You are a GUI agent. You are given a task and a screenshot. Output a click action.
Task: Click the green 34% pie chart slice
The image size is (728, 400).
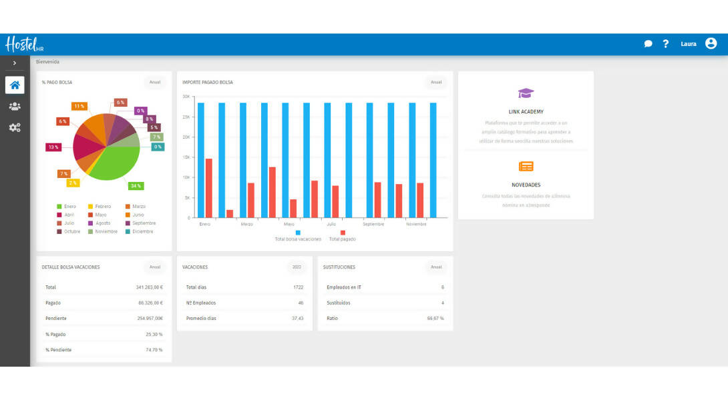coord(117,163)
